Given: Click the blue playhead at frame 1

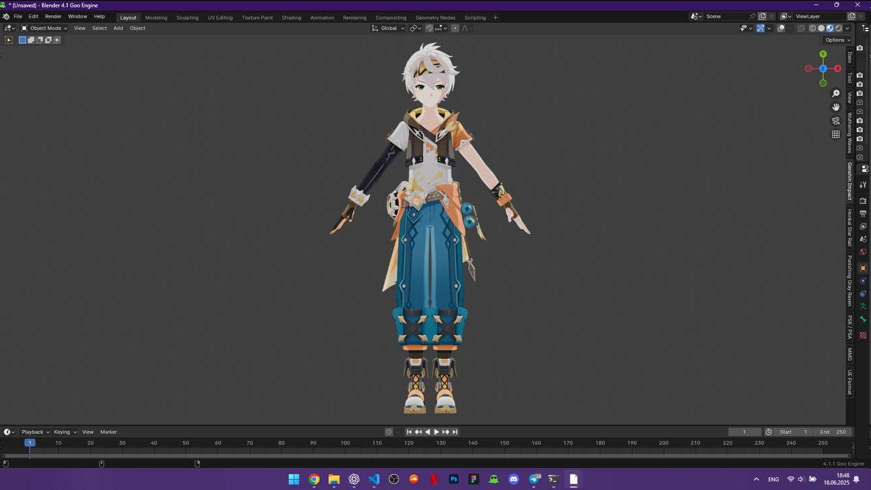Looking at the screenshot, I should (29, 442).
